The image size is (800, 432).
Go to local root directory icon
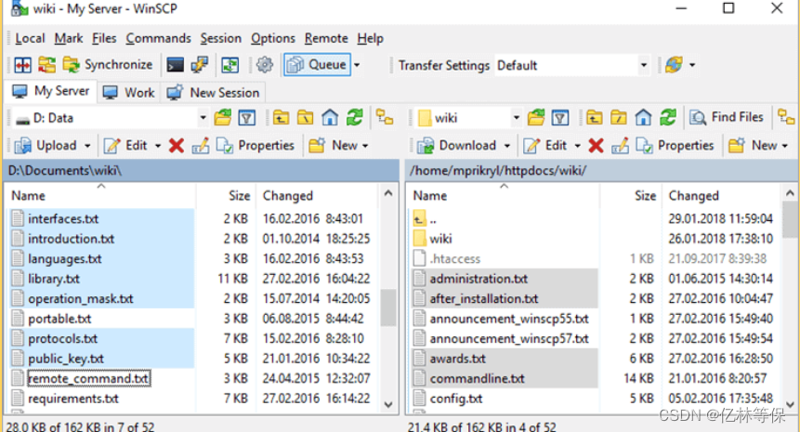[x=305, y=118]
